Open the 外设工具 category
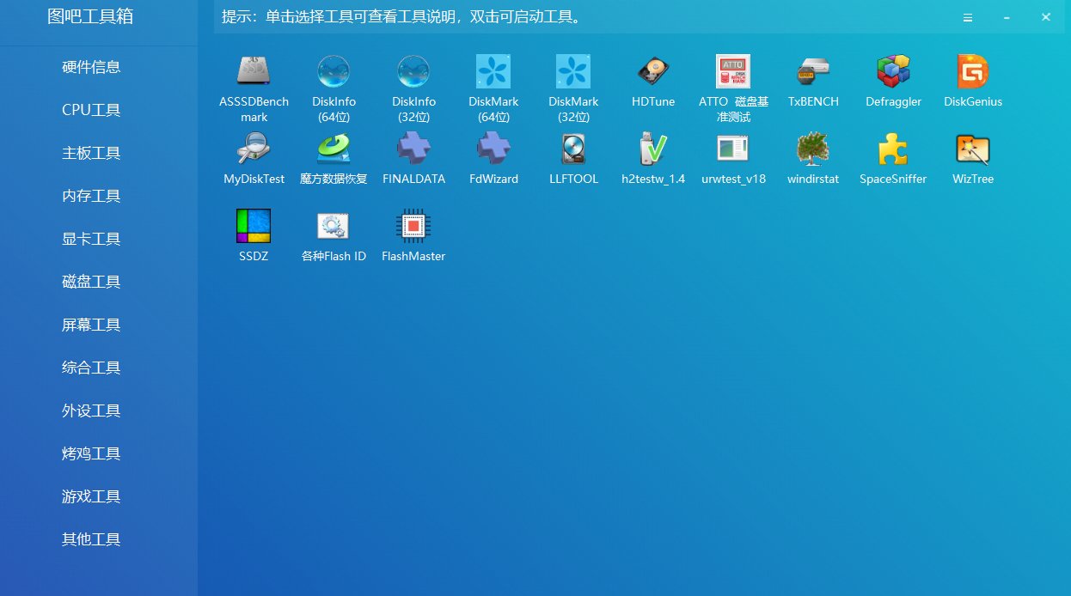1071x596 pixels. click(91, 411)
